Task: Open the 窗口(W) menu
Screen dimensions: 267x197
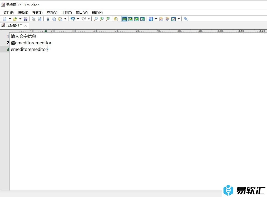Action: (82, 13)
